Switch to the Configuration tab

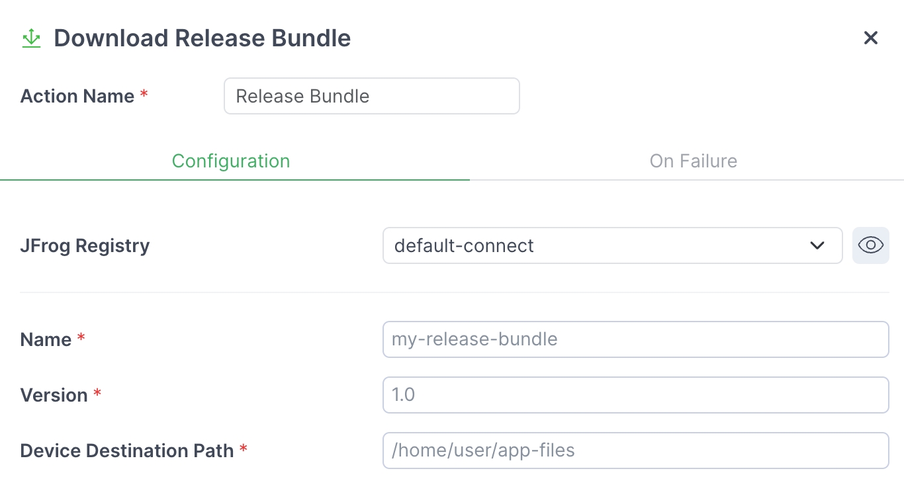click(231, 161)
